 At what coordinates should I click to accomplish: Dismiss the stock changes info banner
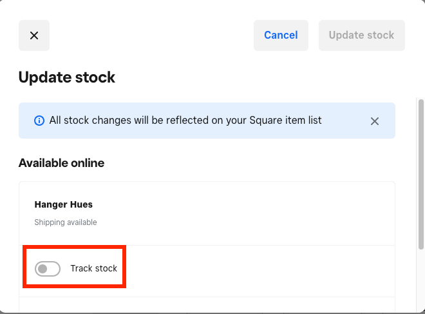tap(375, 121)
